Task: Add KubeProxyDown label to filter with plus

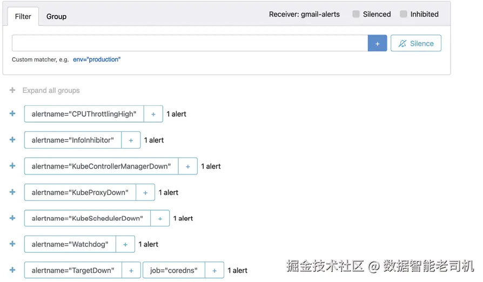Action: pos(145,192)
